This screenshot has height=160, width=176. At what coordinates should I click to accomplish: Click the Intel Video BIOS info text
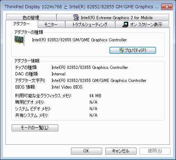click(x=67, y=87)
